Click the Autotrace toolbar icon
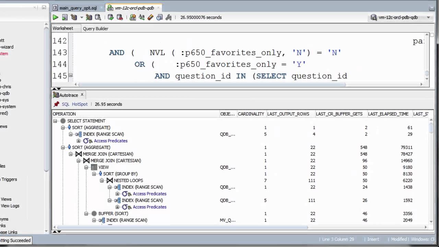 tap(89, 17)
